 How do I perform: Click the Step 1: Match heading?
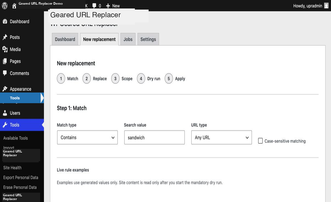pyautogui.click(x=72, y=108)
